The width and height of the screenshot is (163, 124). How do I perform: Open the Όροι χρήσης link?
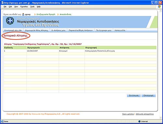[128, 114]
